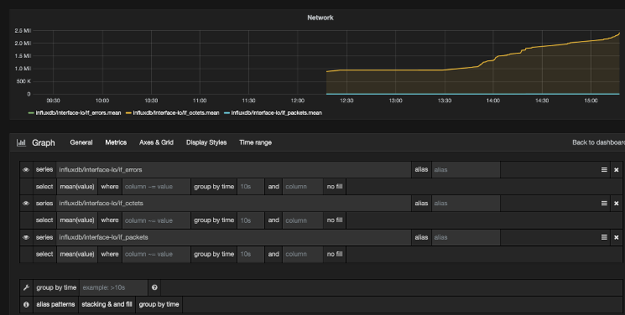Image resolution: width=625 pixels, height=315 pixels.
Task: Click the 12:30 time axis label
Action: tap(346, 101)
